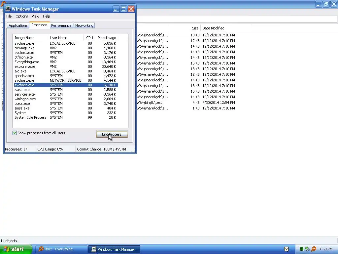Image resolution: width=338 pixels, height=254 pixels.
Task: Click the network computers tray icon
Action: point(307,249)
